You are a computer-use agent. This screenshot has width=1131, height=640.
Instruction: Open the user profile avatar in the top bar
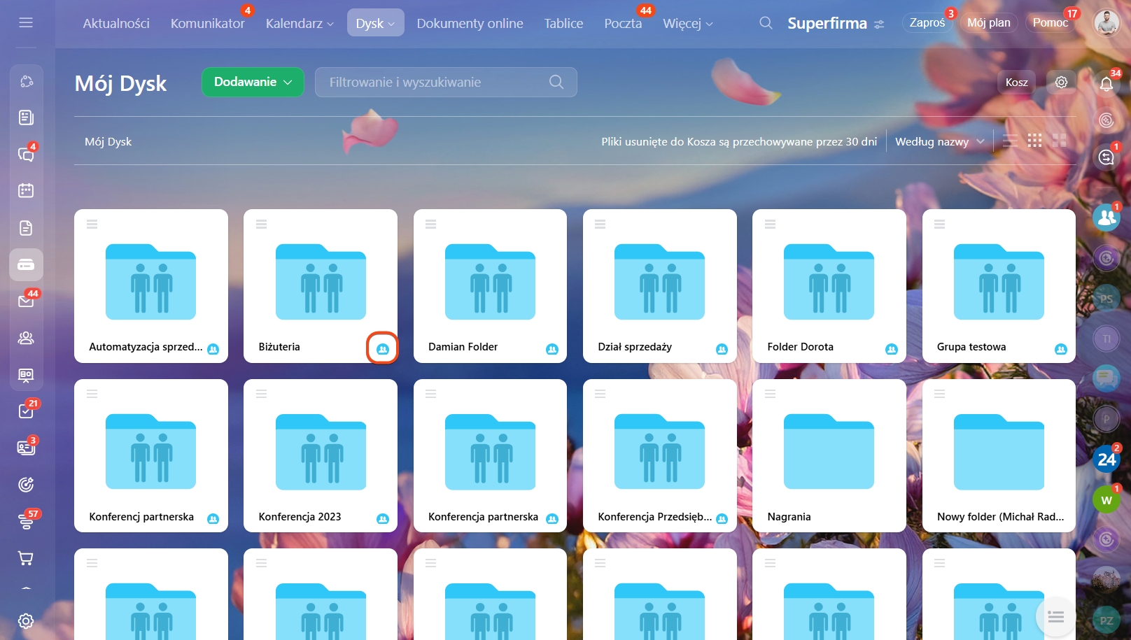coord(1106,23)
